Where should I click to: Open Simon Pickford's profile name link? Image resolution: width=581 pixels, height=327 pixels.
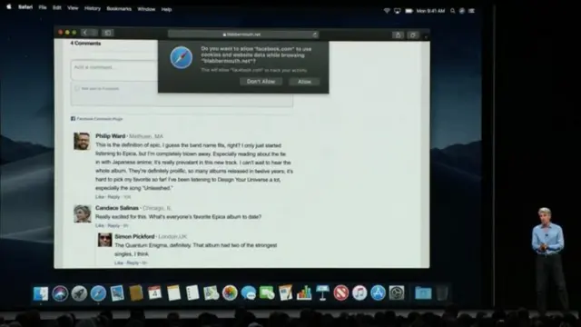click(134, 236)
